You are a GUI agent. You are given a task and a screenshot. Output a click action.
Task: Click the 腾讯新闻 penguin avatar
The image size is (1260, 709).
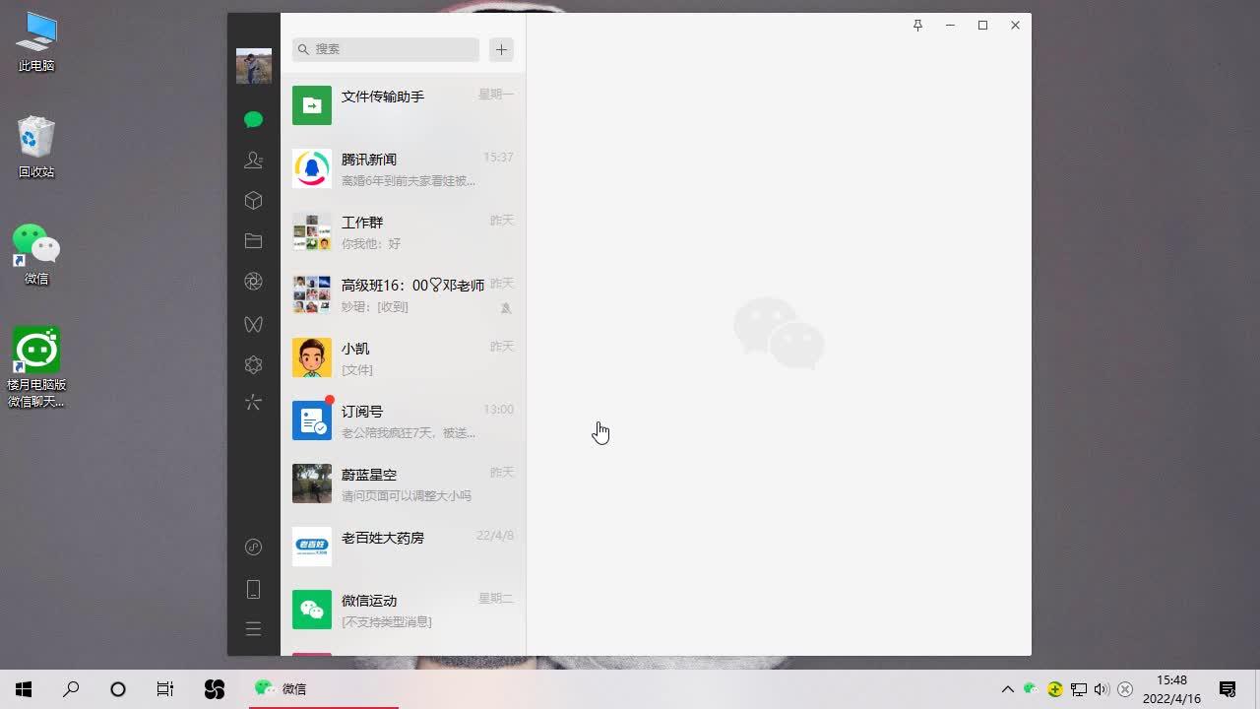(x=312, y=168)
